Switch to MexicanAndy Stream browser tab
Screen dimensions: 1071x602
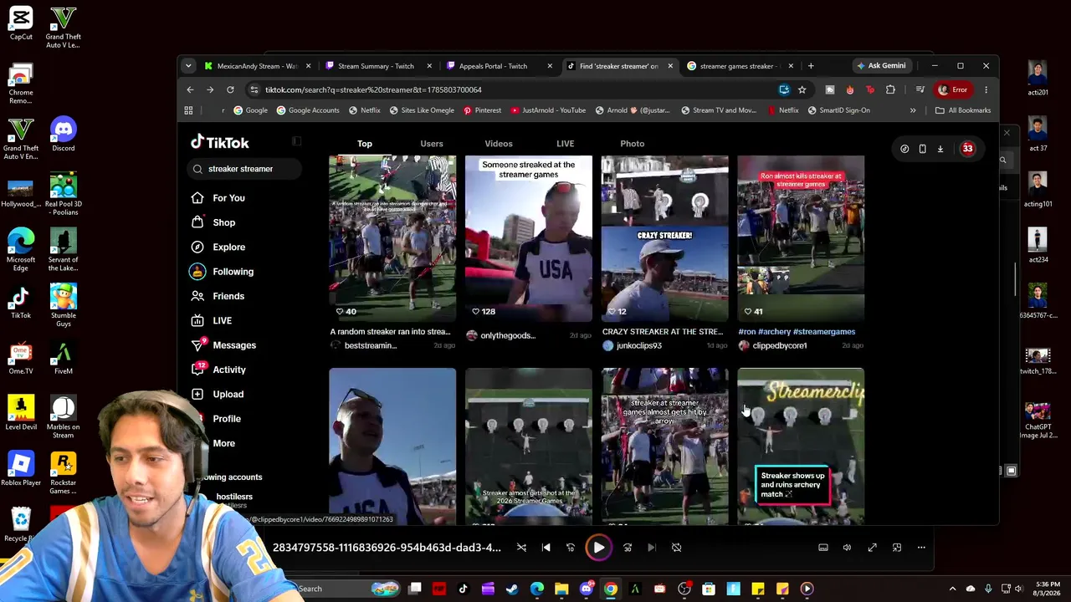(x=258, y=66)
